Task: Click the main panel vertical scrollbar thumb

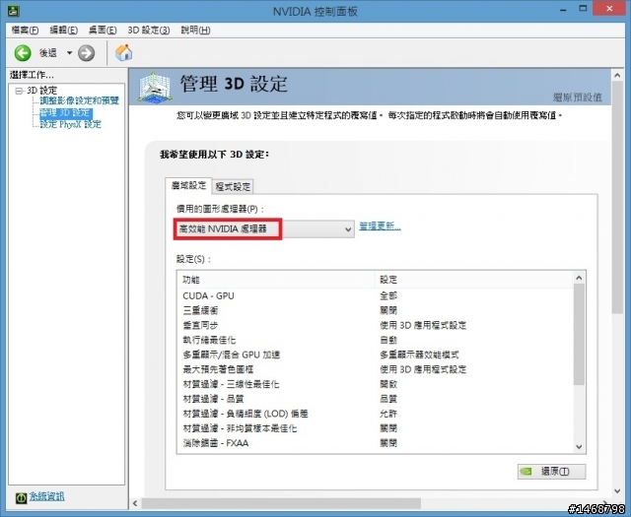Action: tap(617, 197)
